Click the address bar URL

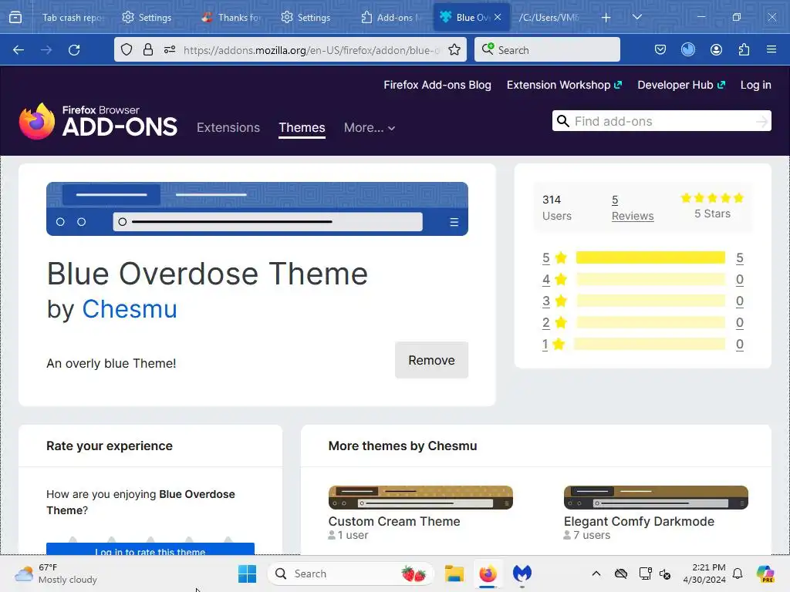click(x=312, y=50)
